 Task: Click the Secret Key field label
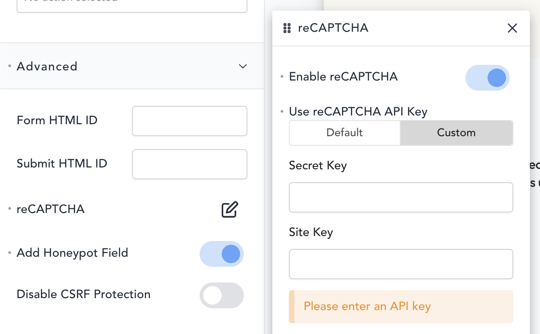point(317,166)
